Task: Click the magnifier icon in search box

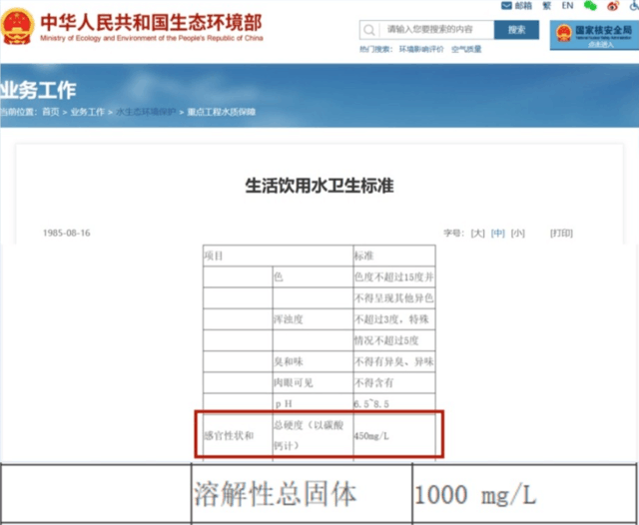Action: point(369,30)
